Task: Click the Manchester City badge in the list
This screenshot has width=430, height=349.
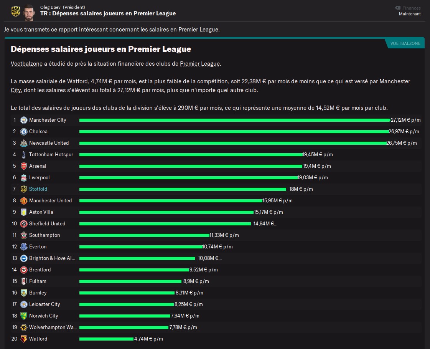Action: [24, 120]
